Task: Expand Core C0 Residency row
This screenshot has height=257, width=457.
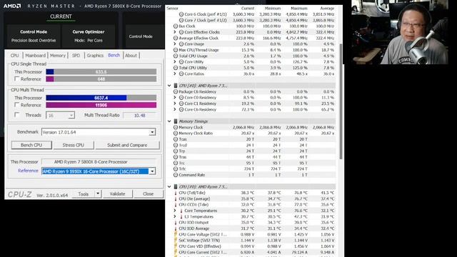Action: (x=175, y=98)
